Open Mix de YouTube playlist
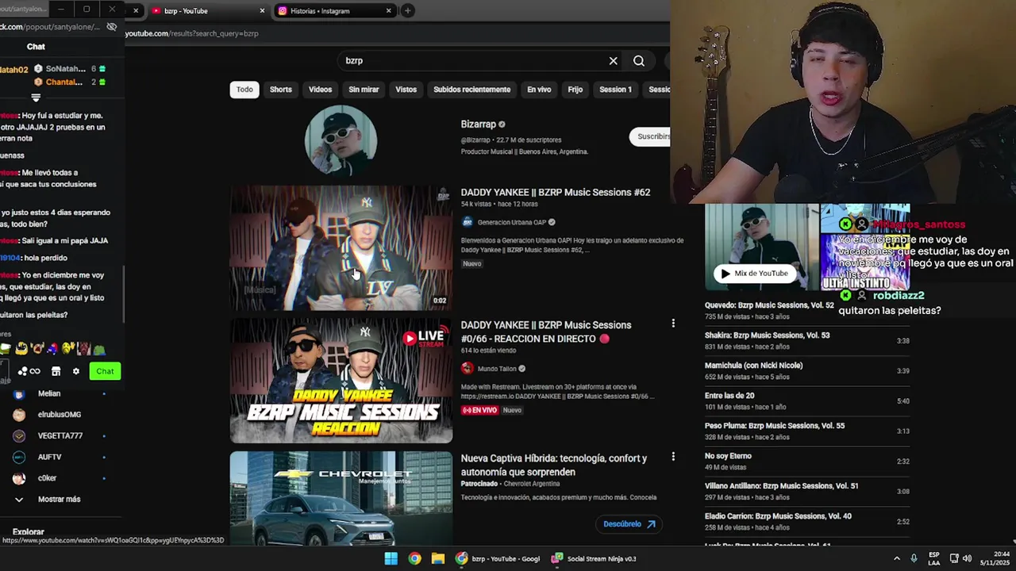Image resolution: width=1016 pixels, height=571 pixels. 754,273
